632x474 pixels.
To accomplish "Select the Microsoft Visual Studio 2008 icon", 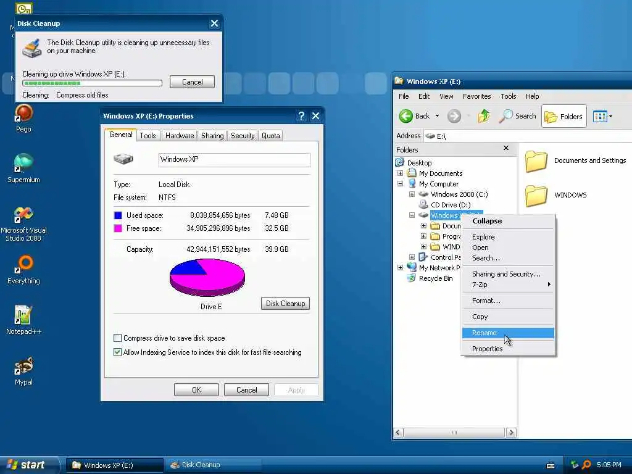I will click(23, 224).
